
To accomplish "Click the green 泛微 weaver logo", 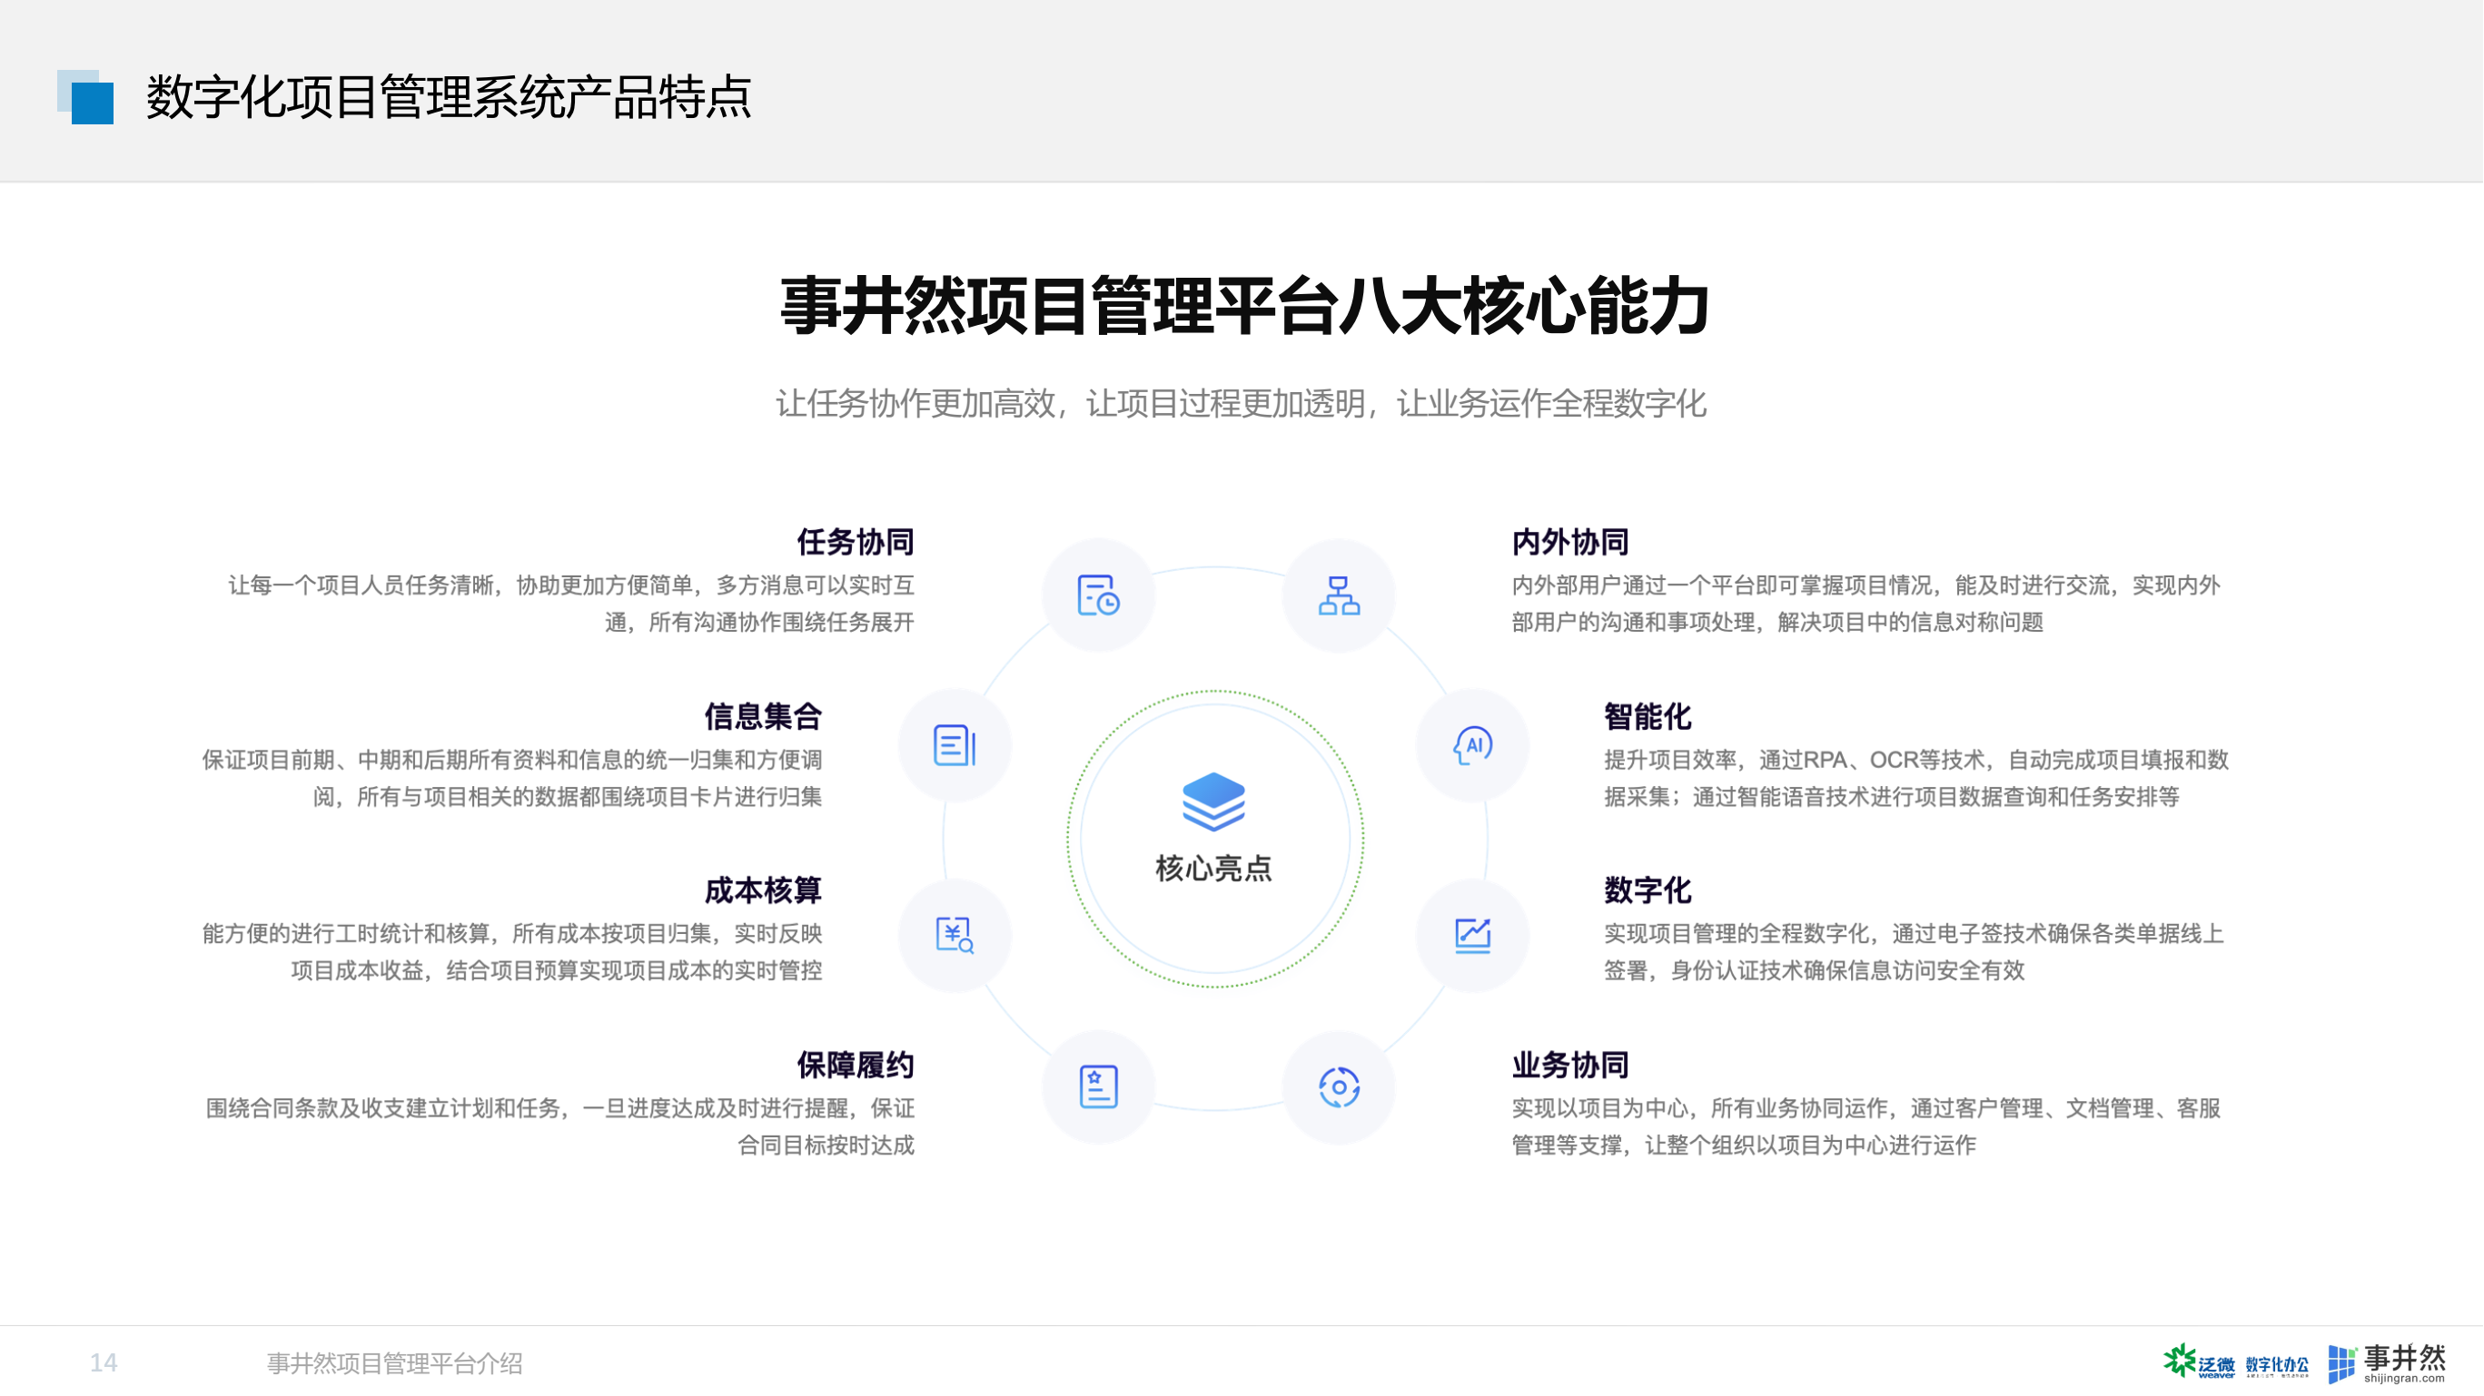I will click(2198, 1362).
